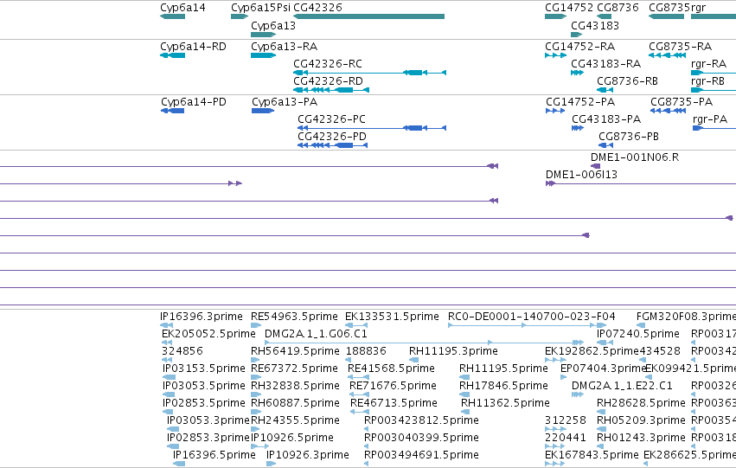Click RH17846.5prime label
The image size is (736, 468).
(x=503, y=386)
